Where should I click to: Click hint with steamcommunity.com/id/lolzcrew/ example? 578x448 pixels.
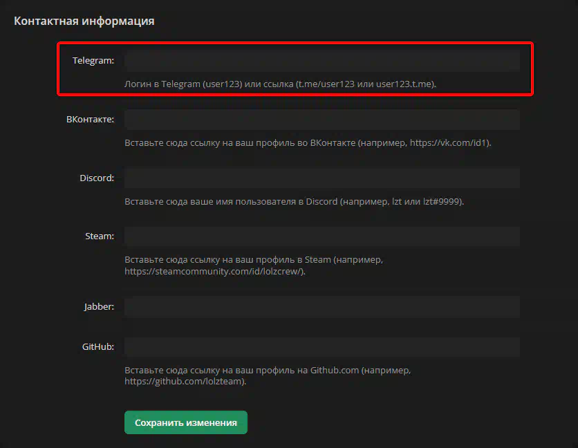(x=254, y=265)
